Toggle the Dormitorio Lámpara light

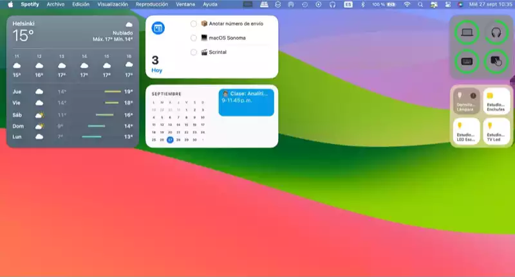click(x=466, y=102)
